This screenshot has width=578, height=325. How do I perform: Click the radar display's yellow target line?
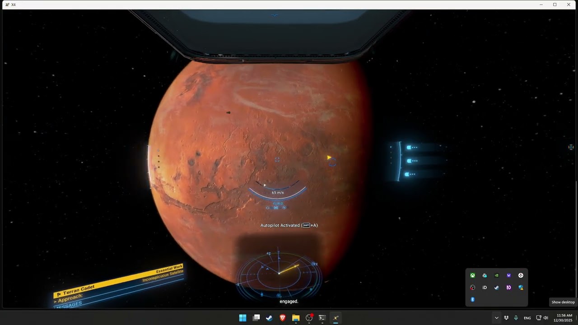point(288,269)
